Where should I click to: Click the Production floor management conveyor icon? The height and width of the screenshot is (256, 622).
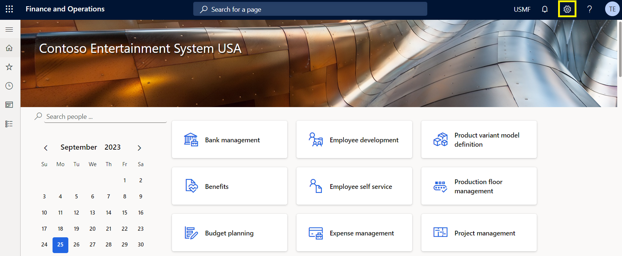(440, 187)
